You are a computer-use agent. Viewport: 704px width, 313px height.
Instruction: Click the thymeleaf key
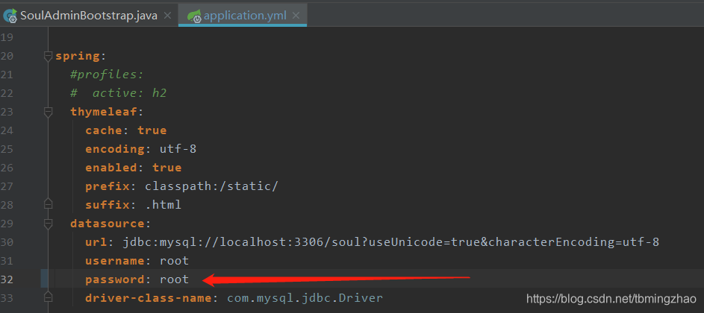click(x=105, y=112)
